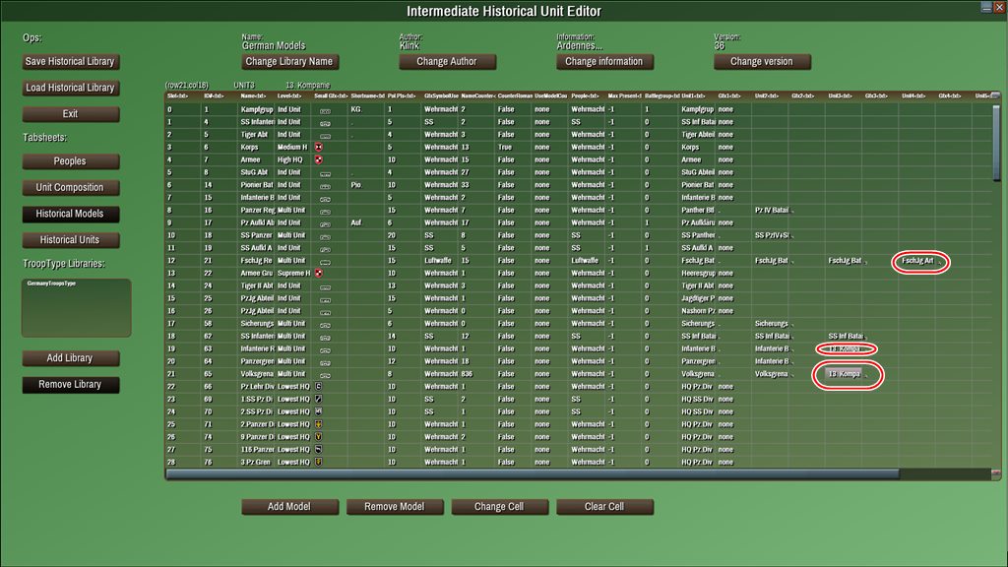Switch to Historical Units tabsheet
Image resolution: width=1008 pixels, height=567 pixels.
coord(70,240)
